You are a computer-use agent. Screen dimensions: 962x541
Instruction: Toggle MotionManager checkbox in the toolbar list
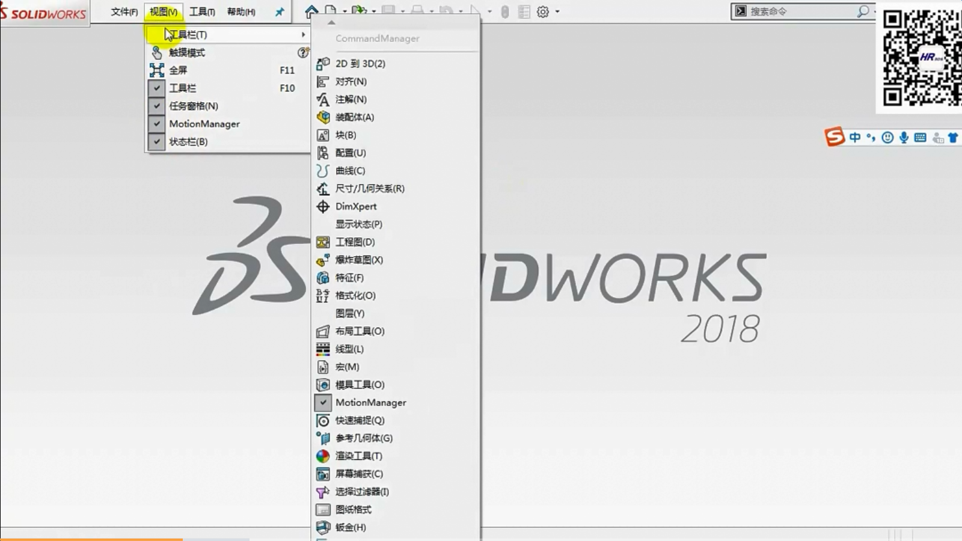323,403
